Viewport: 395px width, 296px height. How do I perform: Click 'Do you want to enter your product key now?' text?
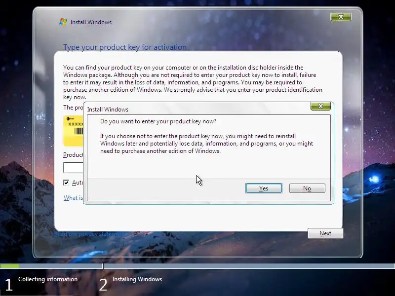158,121
